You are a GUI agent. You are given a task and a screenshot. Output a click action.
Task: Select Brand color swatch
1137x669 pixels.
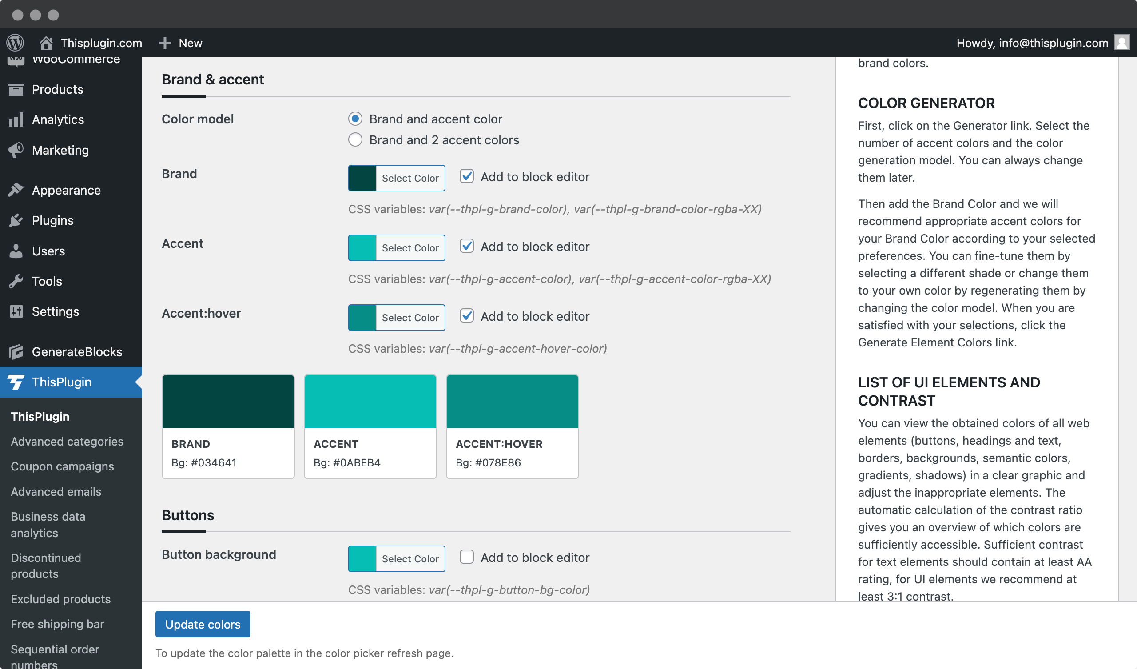[362, 177]
